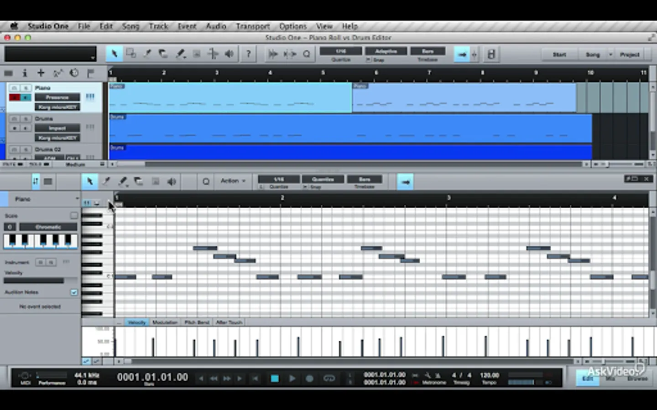This screenshot has height=410, width=657.
Task: Open the marker track flag icon
Action: (x=90, y=73)
